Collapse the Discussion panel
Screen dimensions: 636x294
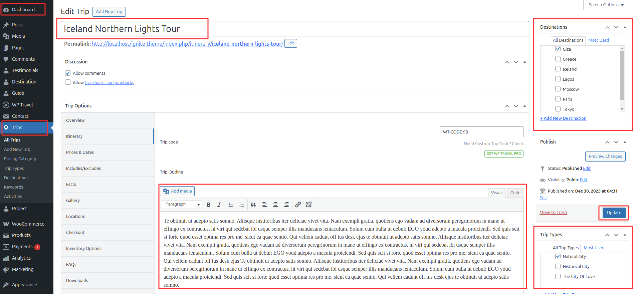524,62
